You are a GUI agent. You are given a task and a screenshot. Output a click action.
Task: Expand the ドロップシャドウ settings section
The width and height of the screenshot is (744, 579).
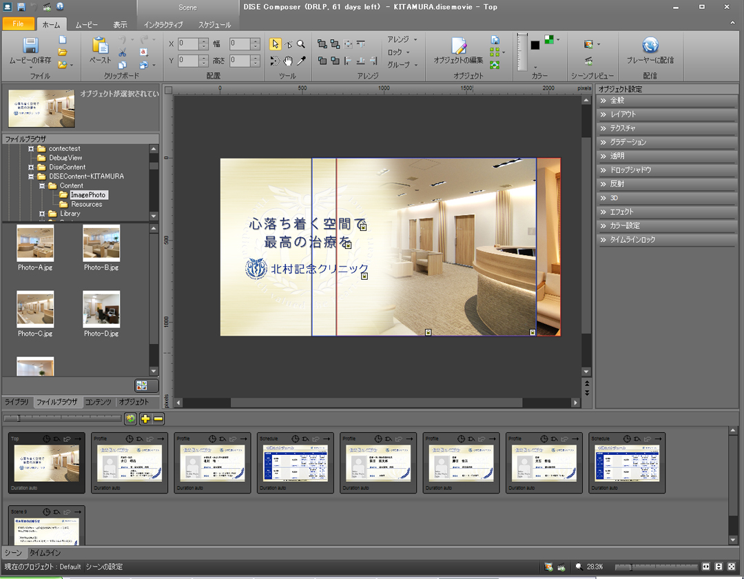[x=630, y=170]
